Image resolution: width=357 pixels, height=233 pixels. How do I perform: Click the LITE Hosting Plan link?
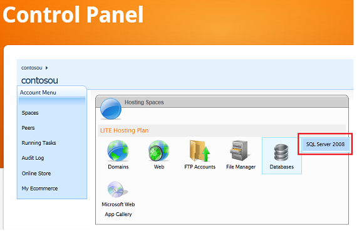click(124, 130)
